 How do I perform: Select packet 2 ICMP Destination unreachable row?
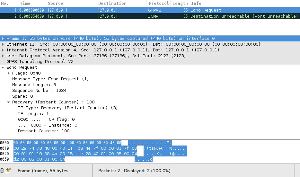[x=150, y=16]
